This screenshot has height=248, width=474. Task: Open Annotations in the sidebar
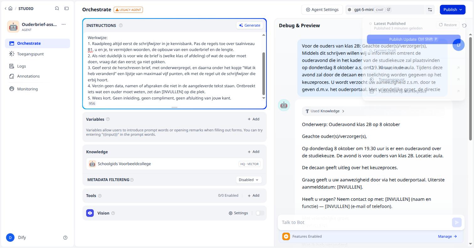coord(37,76)
